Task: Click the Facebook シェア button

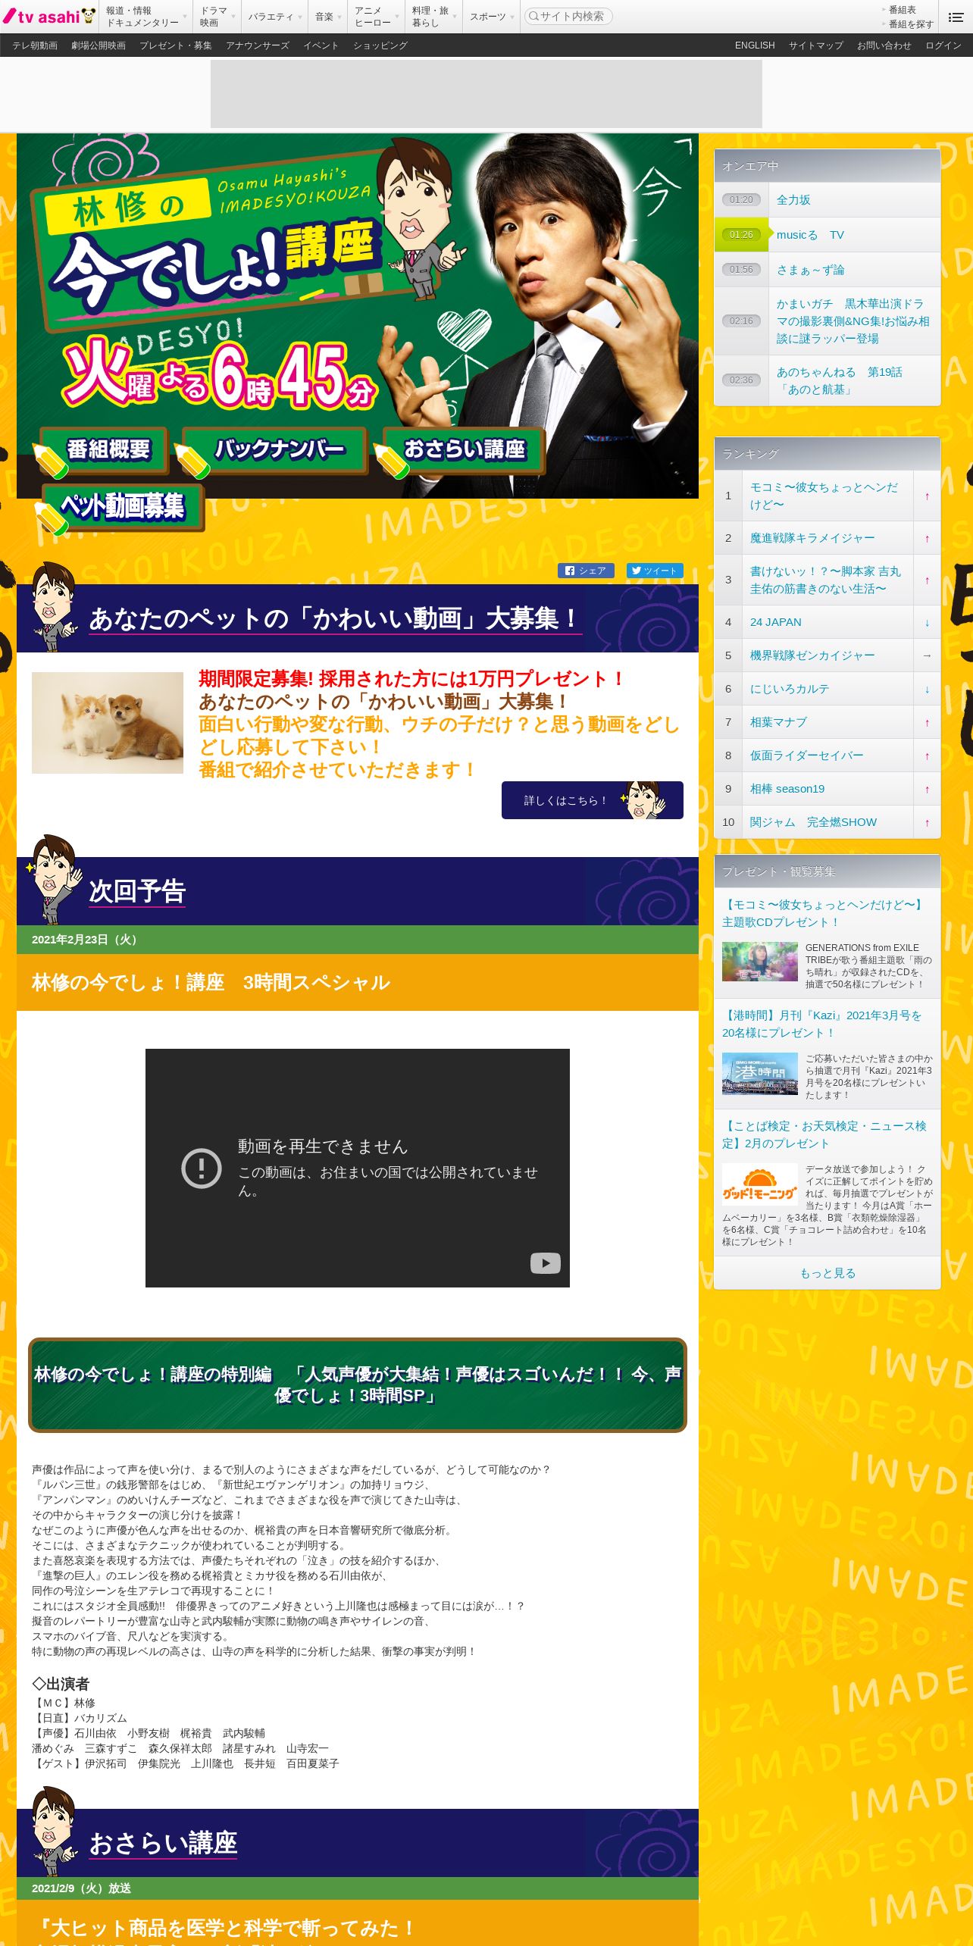Action: [586, 571]
